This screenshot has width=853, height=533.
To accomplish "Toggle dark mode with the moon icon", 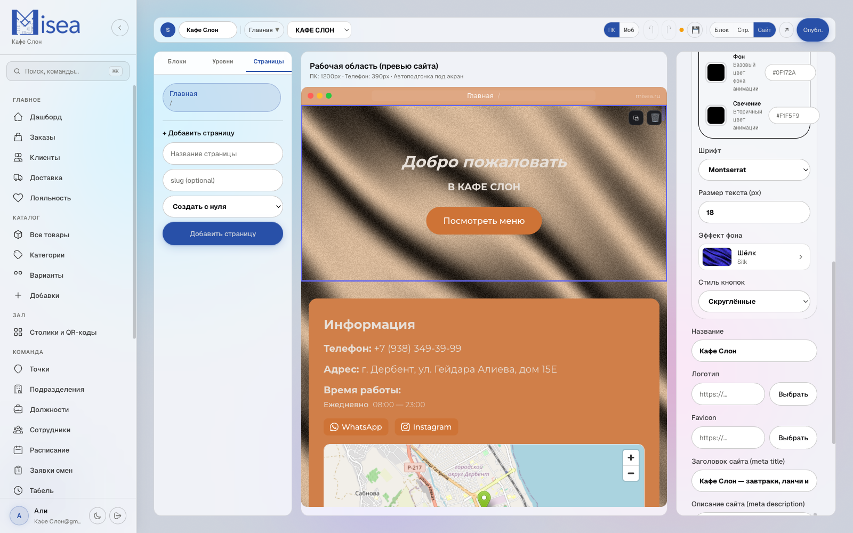I will coord(98,515).
